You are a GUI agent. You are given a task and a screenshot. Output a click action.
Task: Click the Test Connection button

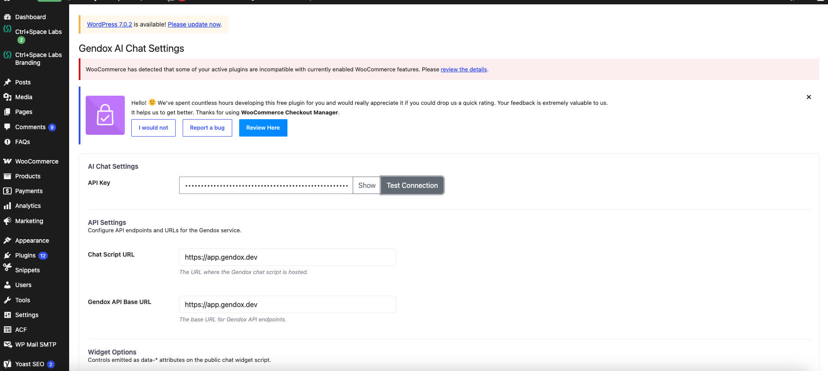pos(412,185)
